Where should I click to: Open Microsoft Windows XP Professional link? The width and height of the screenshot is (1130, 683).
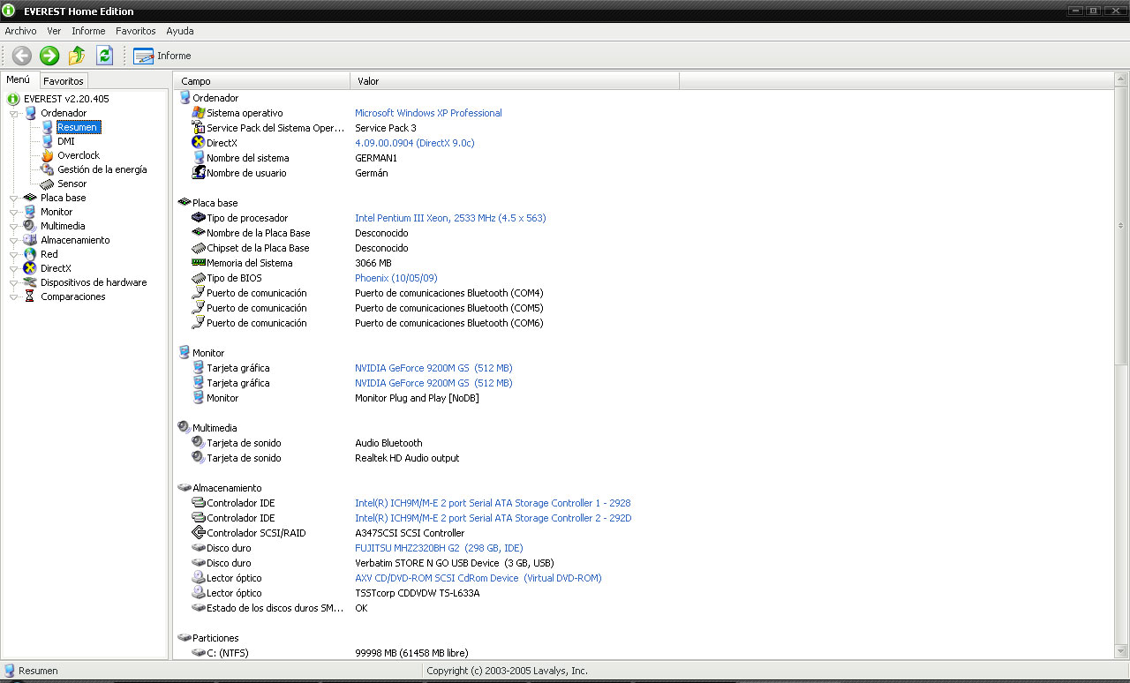pos(428,113)
